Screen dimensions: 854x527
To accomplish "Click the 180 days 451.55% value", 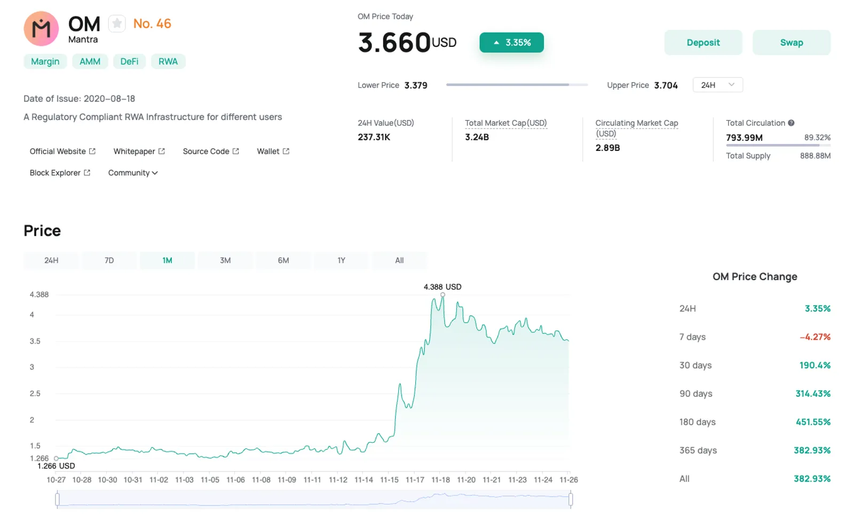I will [813, 422].
